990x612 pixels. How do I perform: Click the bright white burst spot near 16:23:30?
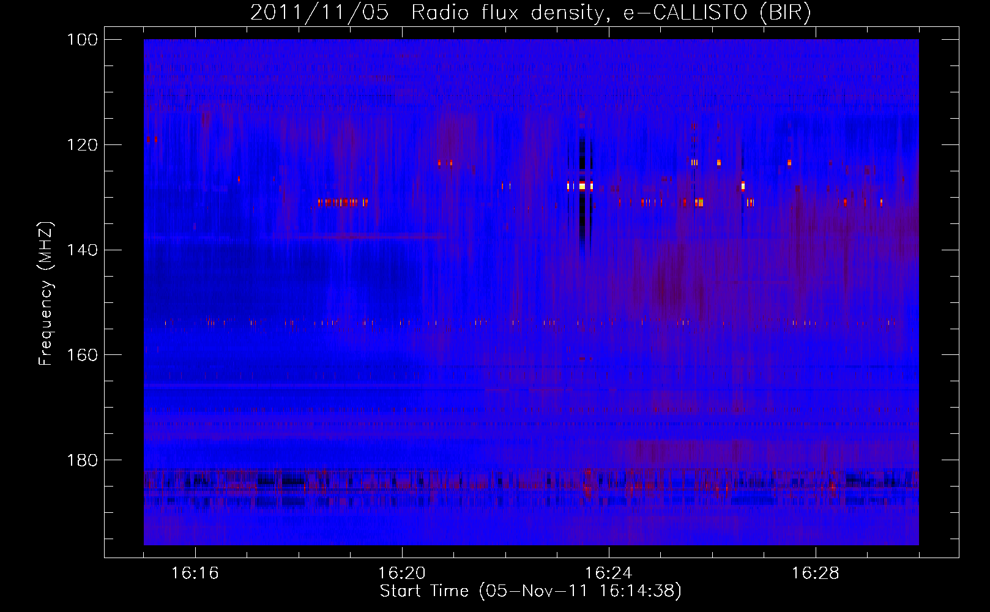(x=582, y=186)
